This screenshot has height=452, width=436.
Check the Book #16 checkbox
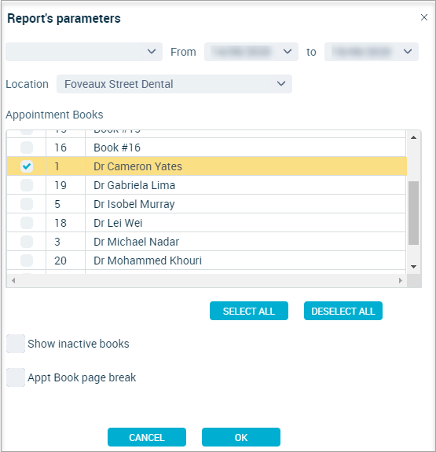pyautogui.click(x=27, y=148)
